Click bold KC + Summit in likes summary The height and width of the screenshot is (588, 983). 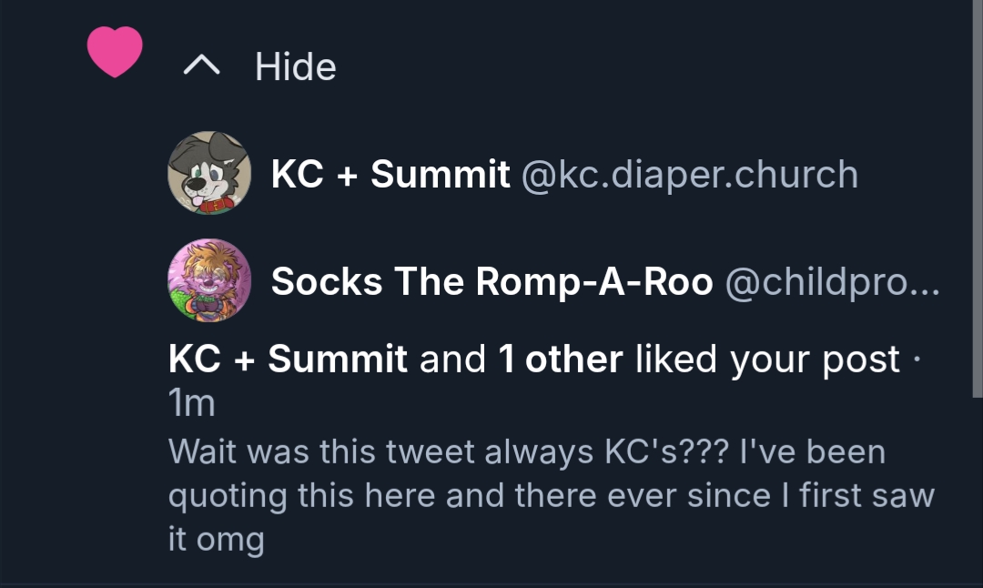[288, 360]
